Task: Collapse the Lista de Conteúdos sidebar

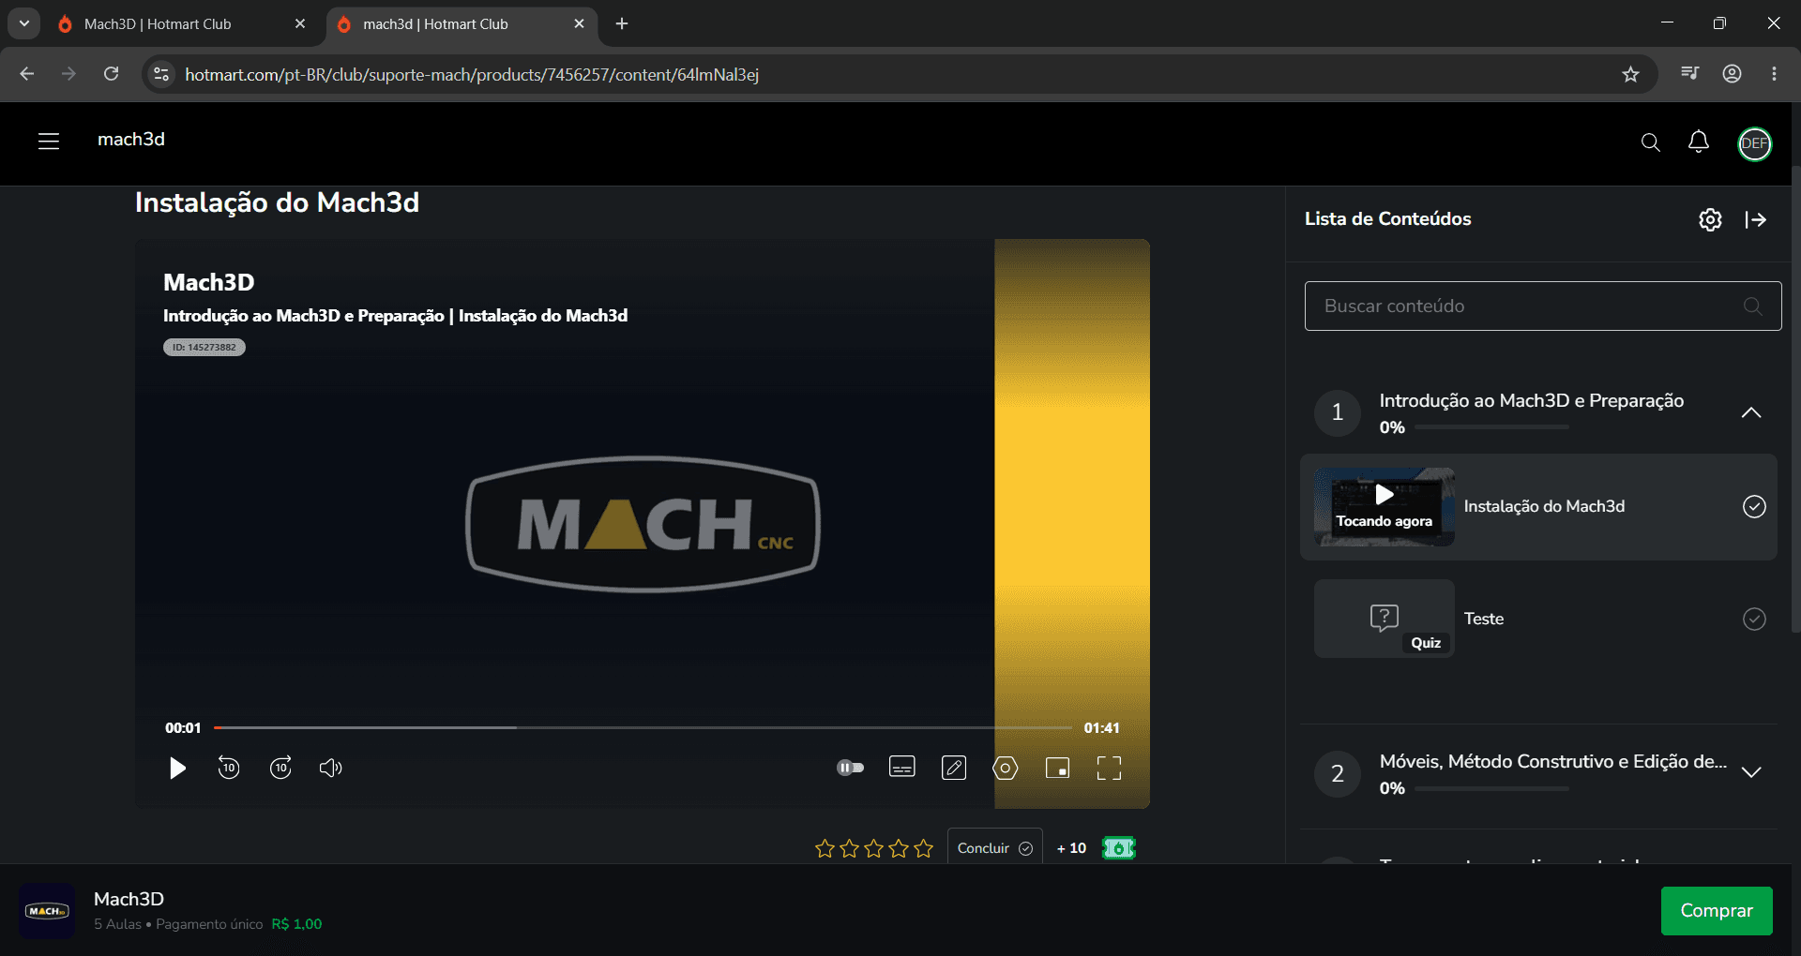Action: pyautogui.click(x=1756, y=219)
